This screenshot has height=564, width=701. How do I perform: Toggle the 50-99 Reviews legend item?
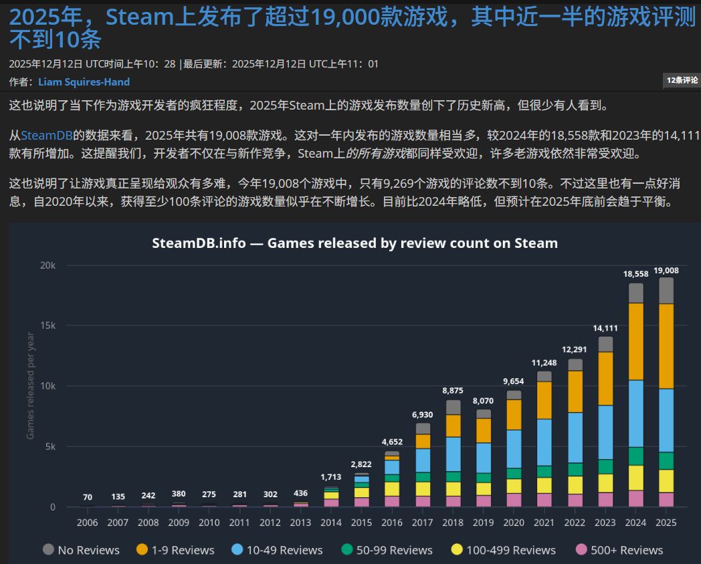tap(387, 550)
